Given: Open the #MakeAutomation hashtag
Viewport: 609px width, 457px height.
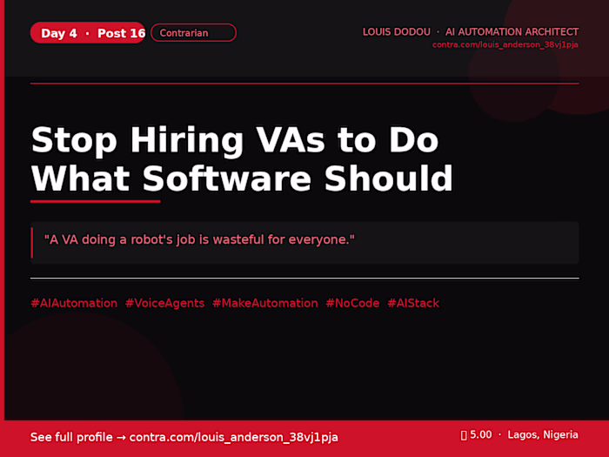Looking at the screenshot, I should point(264,303).
